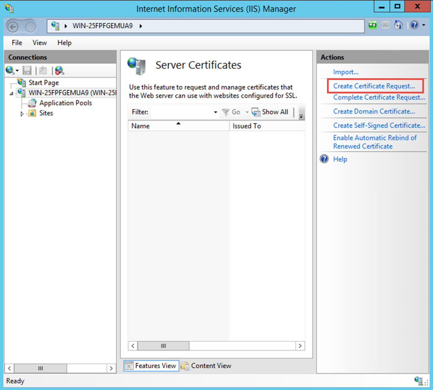Click the Show All filter icon
The image size is (433, 390).
[256, 112]
